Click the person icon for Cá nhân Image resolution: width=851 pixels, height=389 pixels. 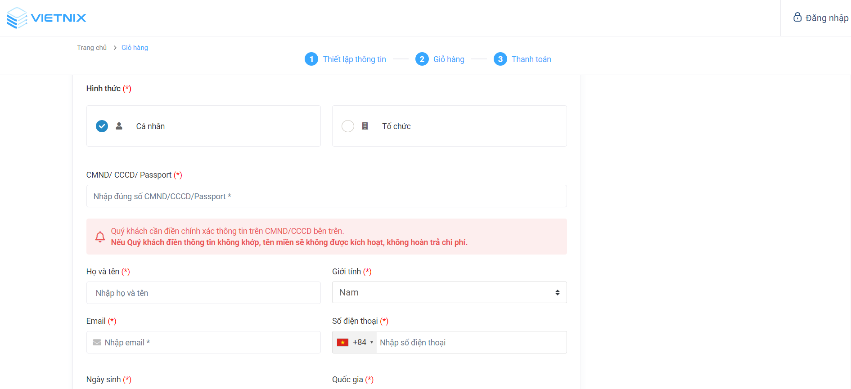click(119, 126)
